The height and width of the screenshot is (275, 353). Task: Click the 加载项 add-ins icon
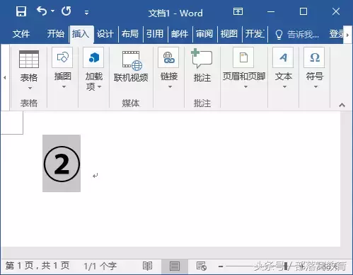(x=93, y=57)
